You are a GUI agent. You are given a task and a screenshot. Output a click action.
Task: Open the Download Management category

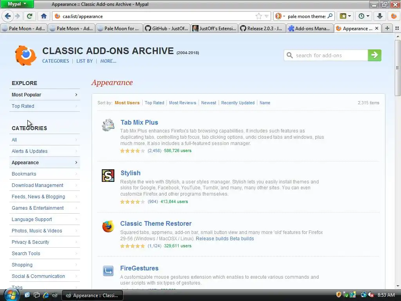45,185
